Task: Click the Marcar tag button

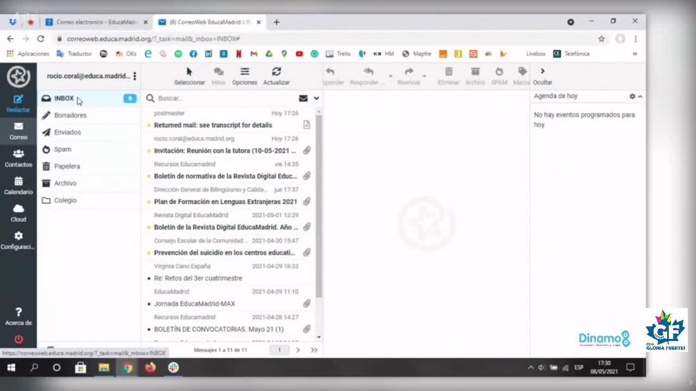Action: coord(522,76)
